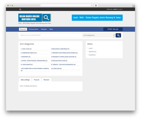Open the Blog menu item
Screen dimensions: 141x119
pos(51,29)
